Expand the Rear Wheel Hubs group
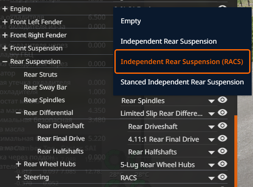 coord(18,164)
